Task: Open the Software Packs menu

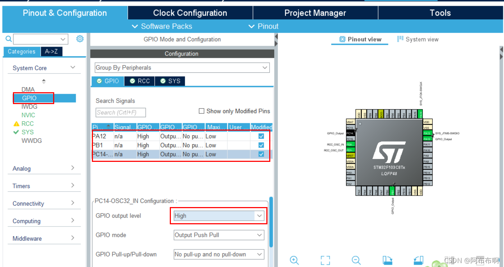Action: click(x=162, y=26)
